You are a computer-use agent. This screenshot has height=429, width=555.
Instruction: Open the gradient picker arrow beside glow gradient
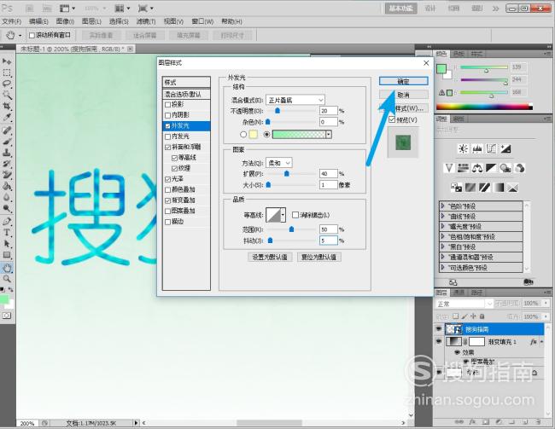329,135
